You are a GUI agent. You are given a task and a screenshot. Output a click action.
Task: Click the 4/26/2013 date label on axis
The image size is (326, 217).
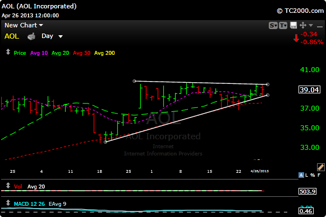pos(260,171)
